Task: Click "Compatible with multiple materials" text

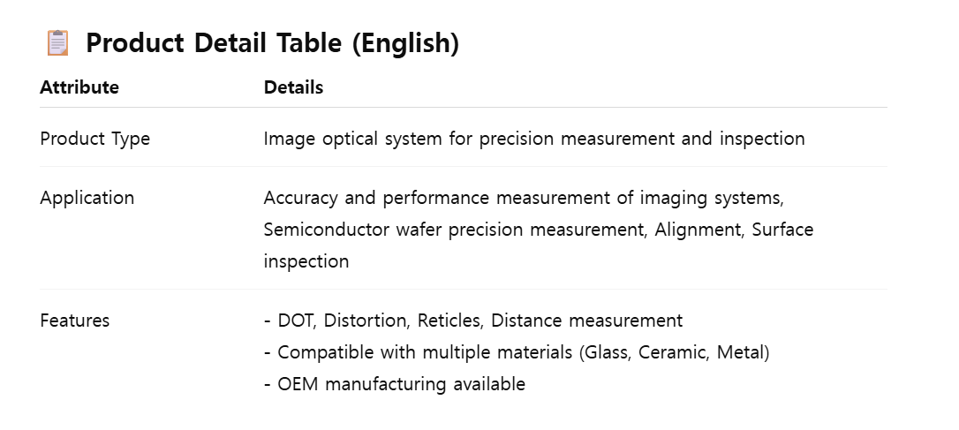Action: (425, 352)
